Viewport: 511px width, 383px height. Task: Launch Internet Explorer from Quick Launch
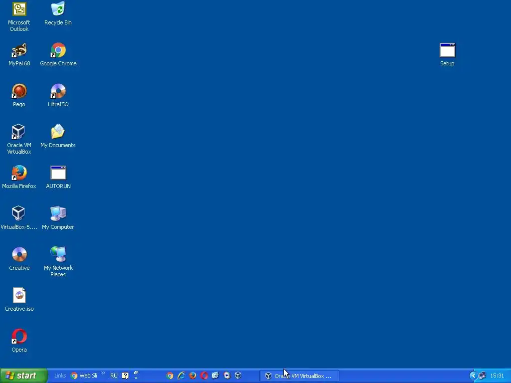pyautogui.click(x=181, y=376)
